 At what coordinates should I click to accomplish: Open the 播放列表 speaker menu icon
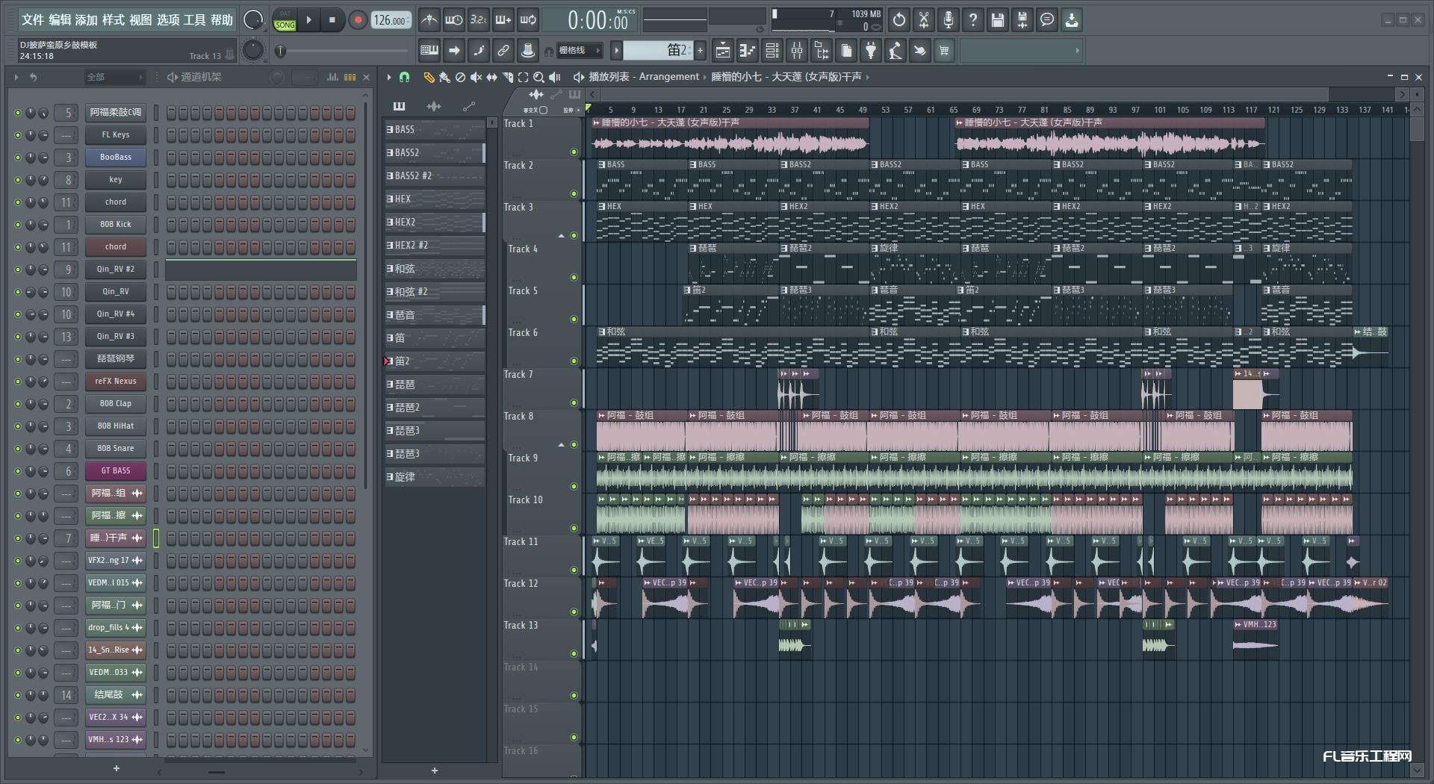coord(578,77)
